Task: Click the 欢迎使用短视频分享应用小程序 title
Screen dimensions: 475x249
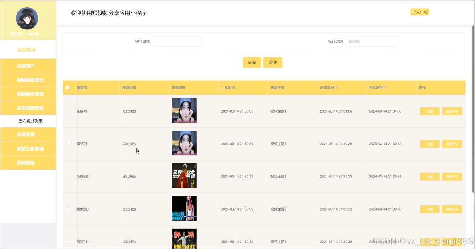Action: [108, 13]
